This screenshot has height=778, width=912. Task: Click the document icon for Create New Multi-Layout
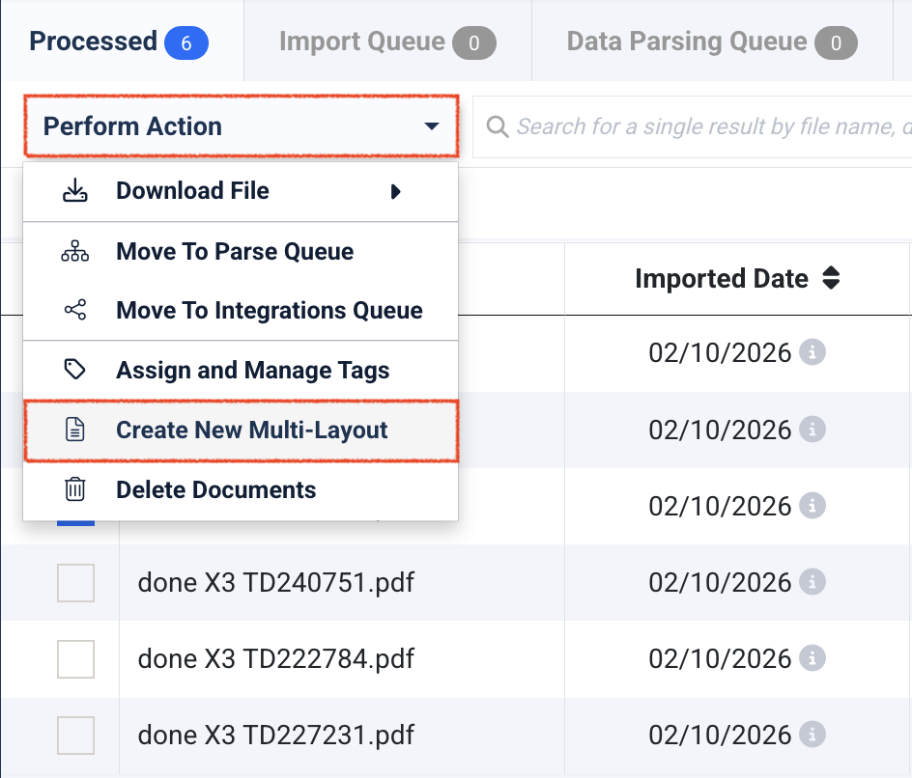pyautogui.click(x=75, y=430)
